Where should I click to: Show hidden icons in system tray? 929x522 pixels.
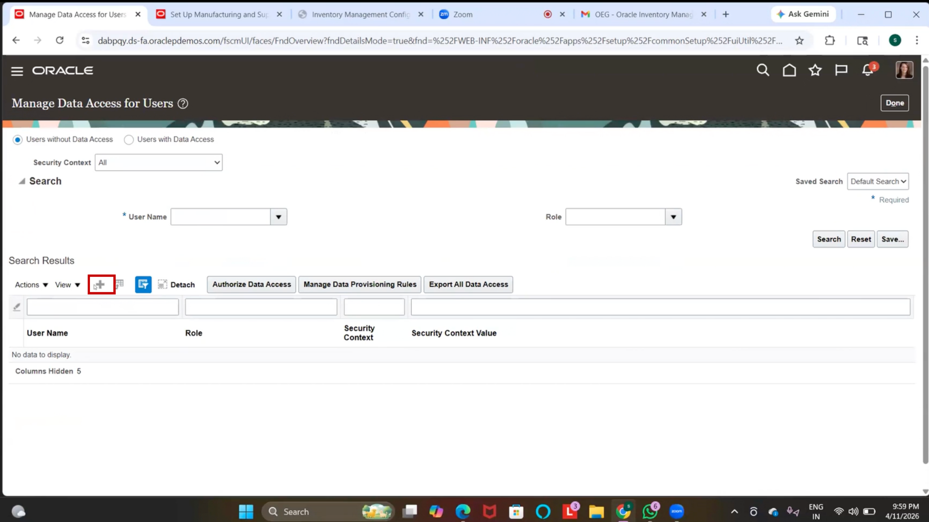pos(734,511)
